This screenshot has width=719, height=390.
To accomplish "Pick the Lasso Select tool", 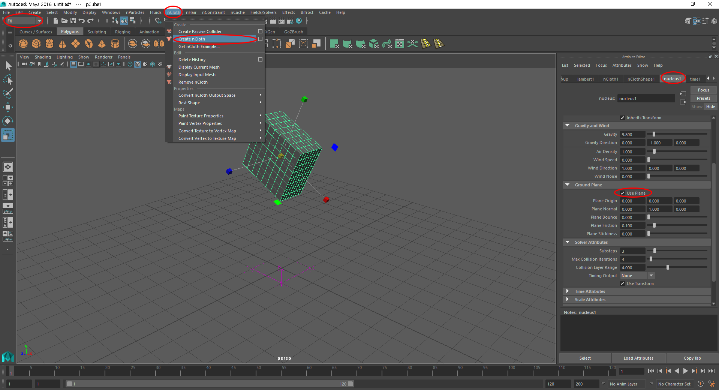I will pos(8,79).
